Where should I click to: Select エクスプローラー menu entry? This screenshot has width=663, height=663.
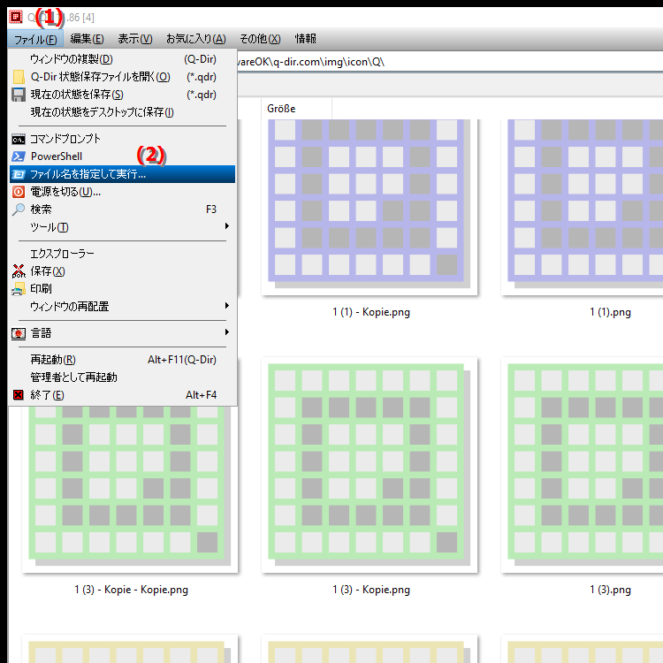(x=122, y=254)
